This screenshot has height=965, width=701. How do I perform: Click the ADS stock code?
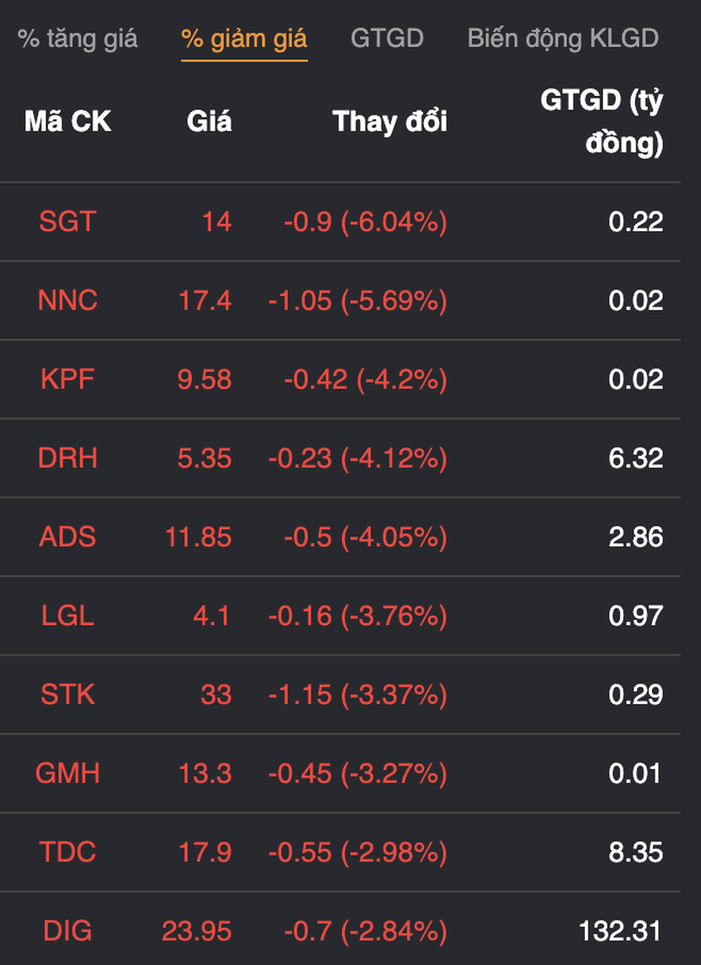click(x=67, y=537)
